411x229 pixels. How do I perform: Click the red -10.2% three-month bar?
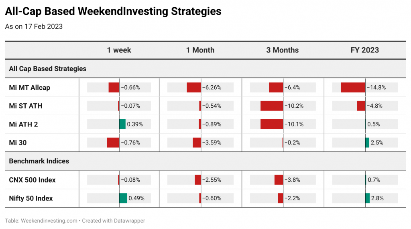pyautogui.click(x=272, y=106)
